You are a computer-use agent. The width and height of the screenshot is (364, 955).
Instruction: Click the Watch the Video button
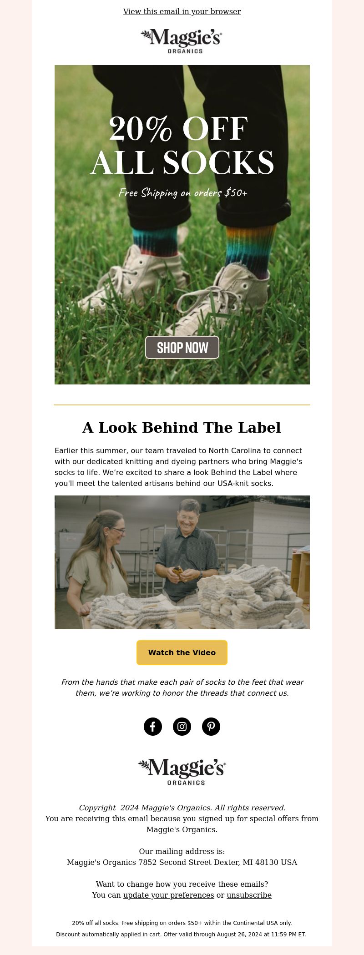(182, 652)
